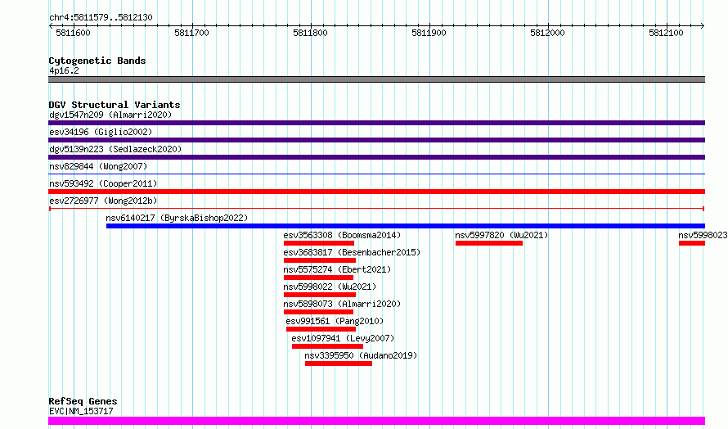Image resolution: width=728 pixels, height=429 pixels.
Task: Open the esv3683817 (Besenbacher2015) label
Action: tap(352, 252)
